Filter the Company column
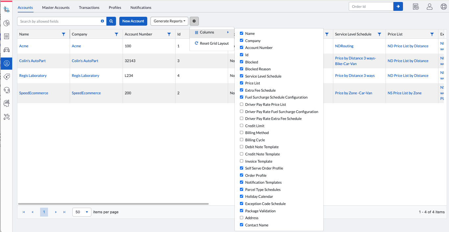The width and height of the screenshot is (449, 232). [x=116, y=34]
